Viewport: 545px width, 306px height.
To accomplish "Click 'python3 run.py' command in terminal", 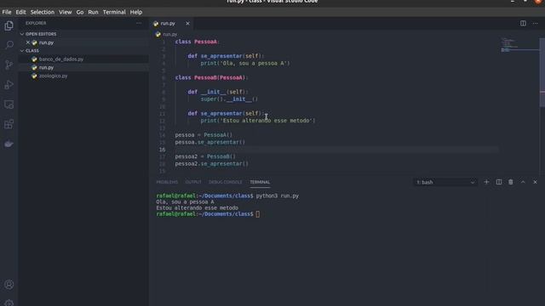I will pyautogui.click(x=278, y=195).
